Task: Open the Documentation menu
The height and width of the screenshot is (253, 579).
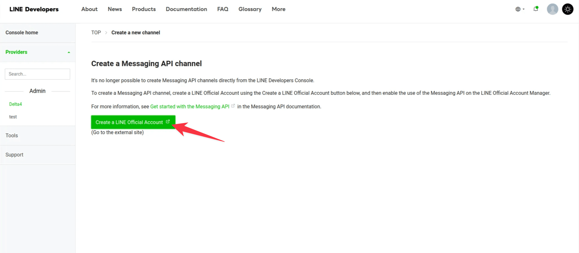Action: pos(186,9)
